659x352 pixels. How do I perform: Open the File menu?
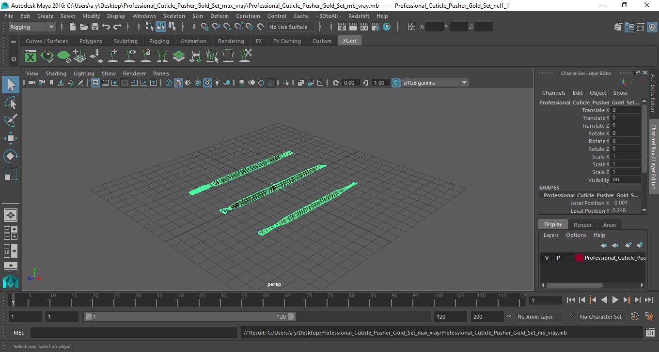pyautogui.click(x=9, y=16)
